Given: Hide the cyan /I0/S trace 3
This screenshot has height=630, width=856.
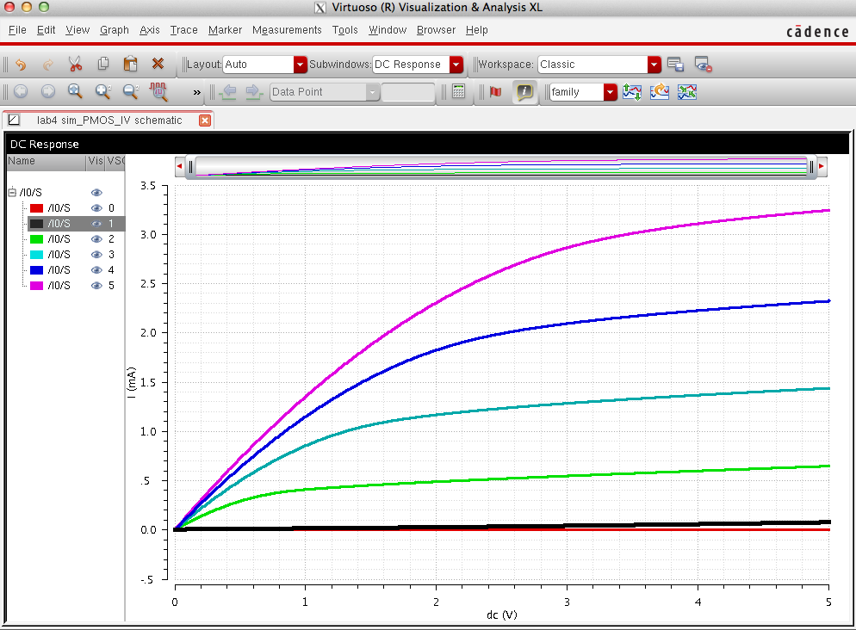Looking at the screenshot, I should [96, 255].
